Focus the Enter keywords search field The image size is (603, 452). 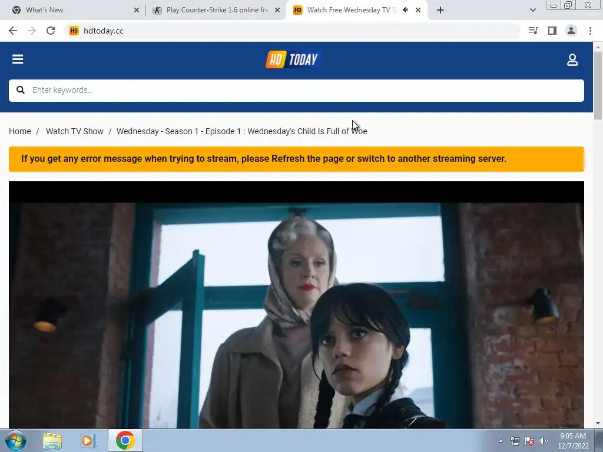296,91
